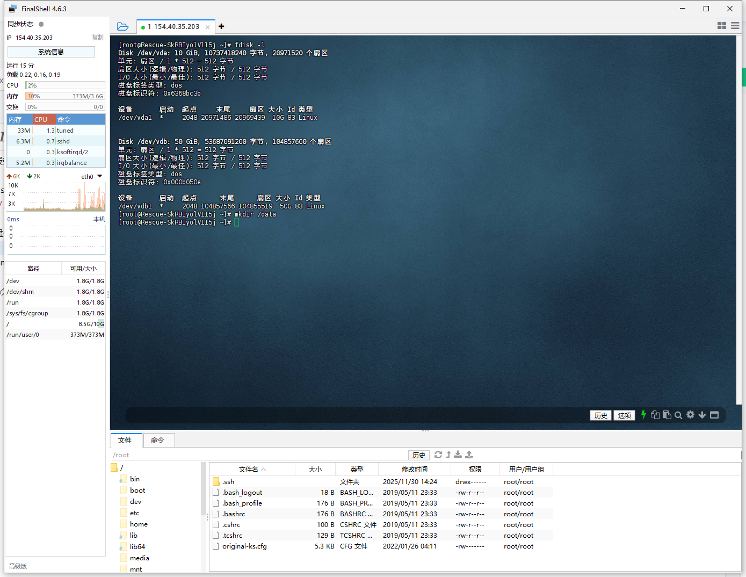The height and width of the screenshot is (577, 746).
Task: Expand the bin folder in tree
Action: (x=134, y=479)
